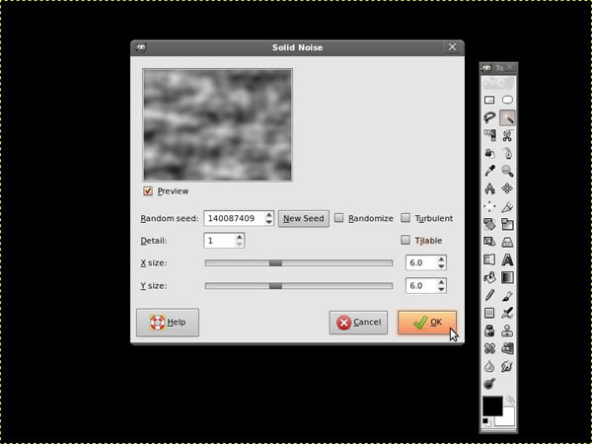Select the Free Select lasso tool

(x=489, y=117)
